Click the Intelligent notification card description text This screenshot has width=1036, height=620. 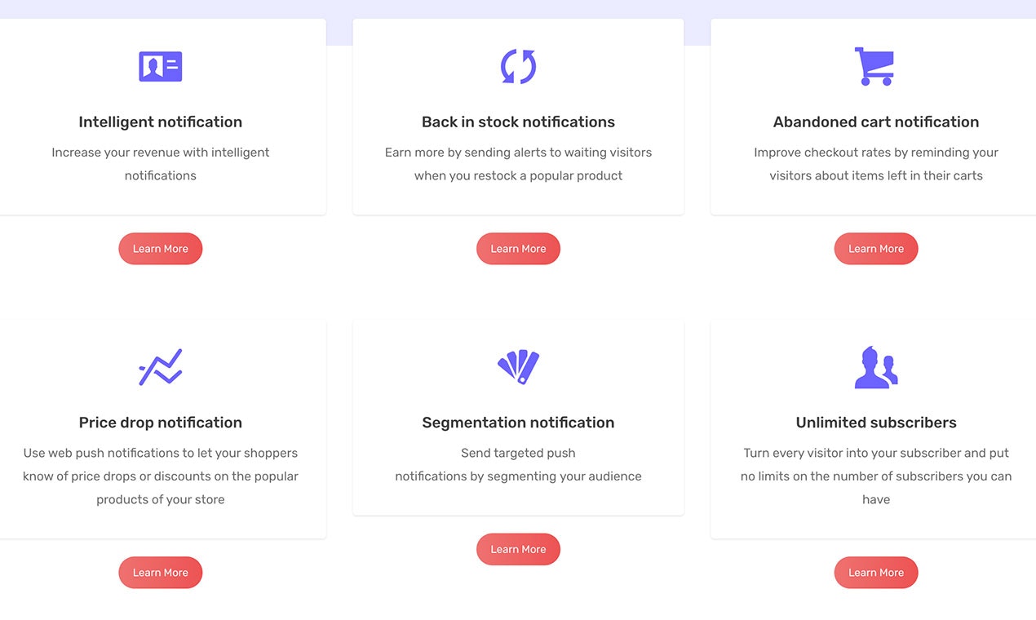160,163
